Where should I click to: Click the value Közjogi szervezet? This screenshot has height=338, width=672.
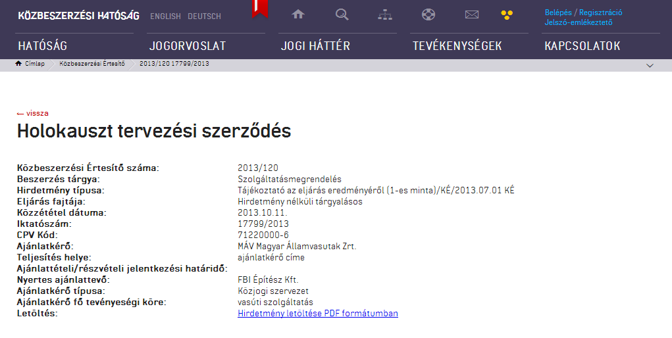(x=273, y=291)
